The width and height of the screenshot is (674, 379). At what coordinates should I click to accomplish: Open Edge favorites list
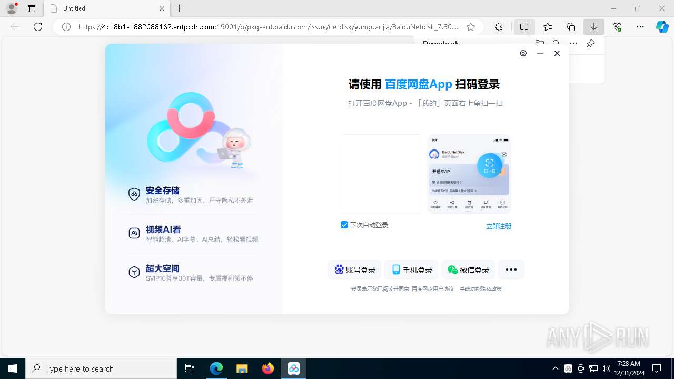pos(548,27)
